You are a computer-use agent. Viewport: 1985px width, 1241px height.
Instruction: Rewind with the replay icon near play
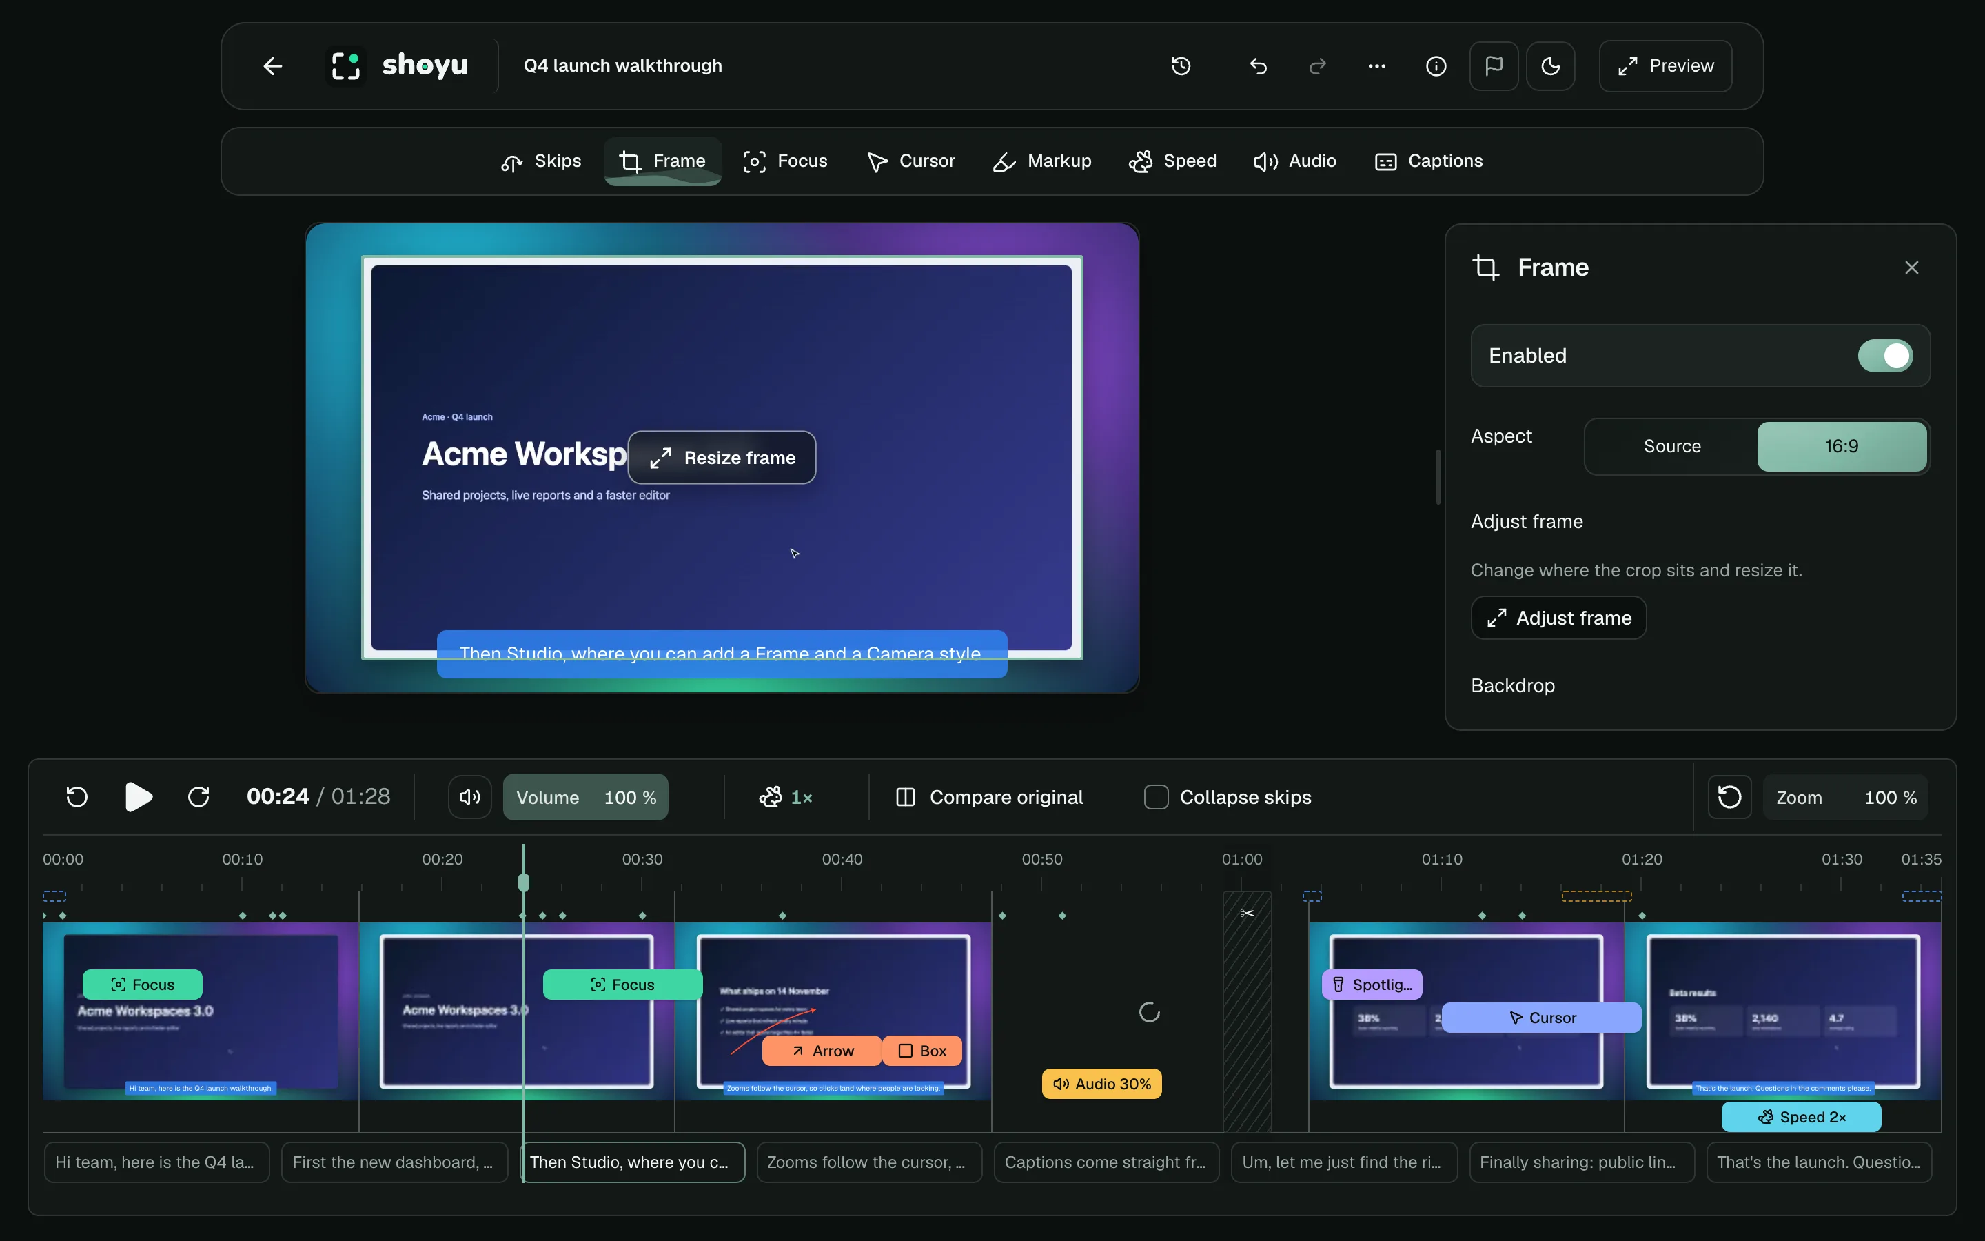pyautogui.click(x=77, y=797)
